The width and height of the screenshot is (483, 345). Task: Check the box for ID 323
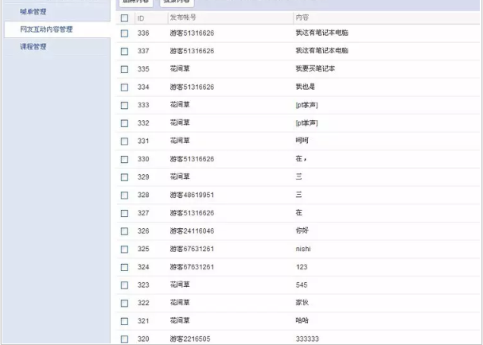[x=124, y=285]
